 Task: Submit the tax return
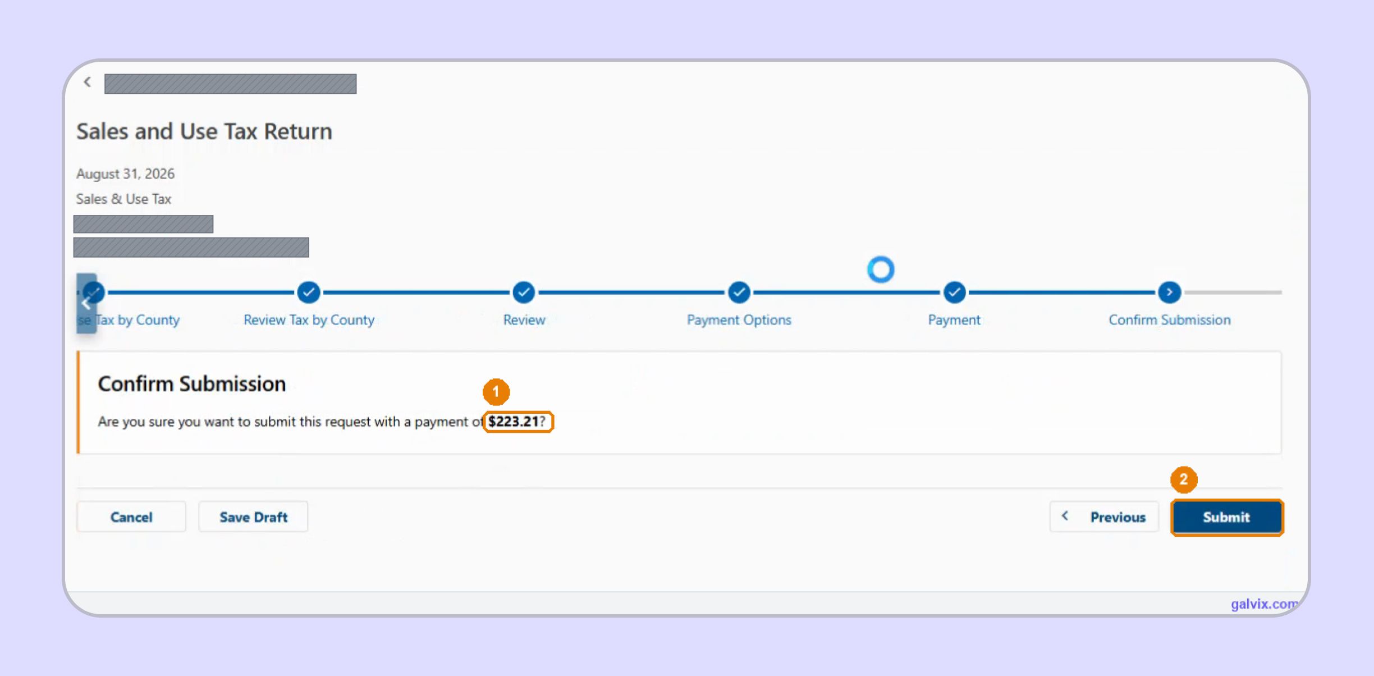1227,517
